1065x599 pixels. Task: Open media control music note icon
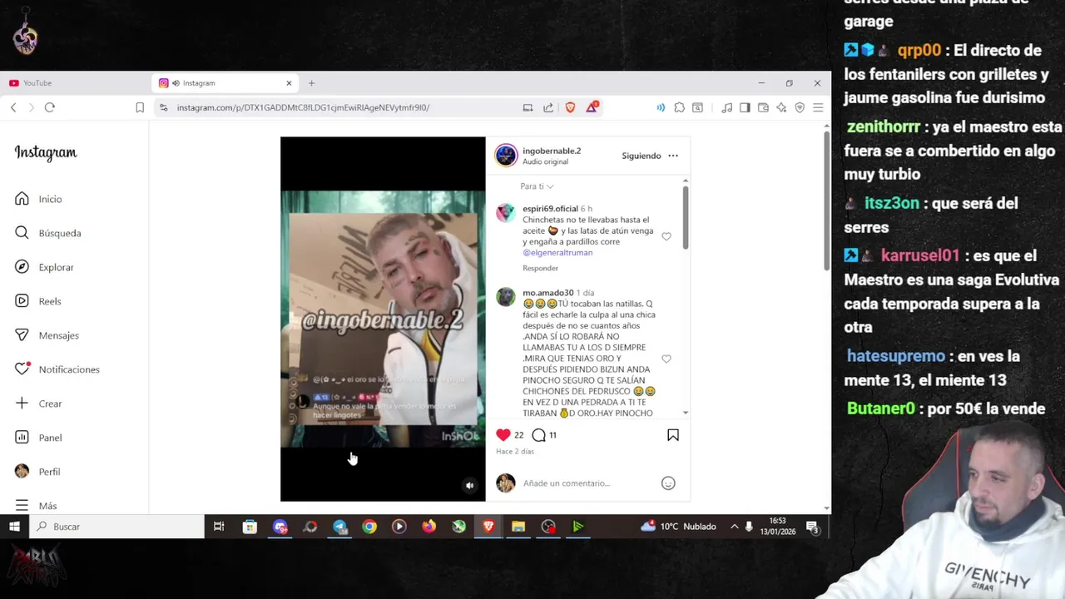(726, 107)
